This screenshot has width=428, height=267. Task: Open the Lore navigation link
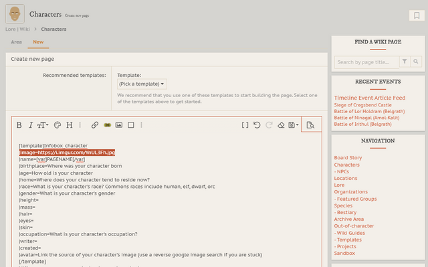point(339,185)
